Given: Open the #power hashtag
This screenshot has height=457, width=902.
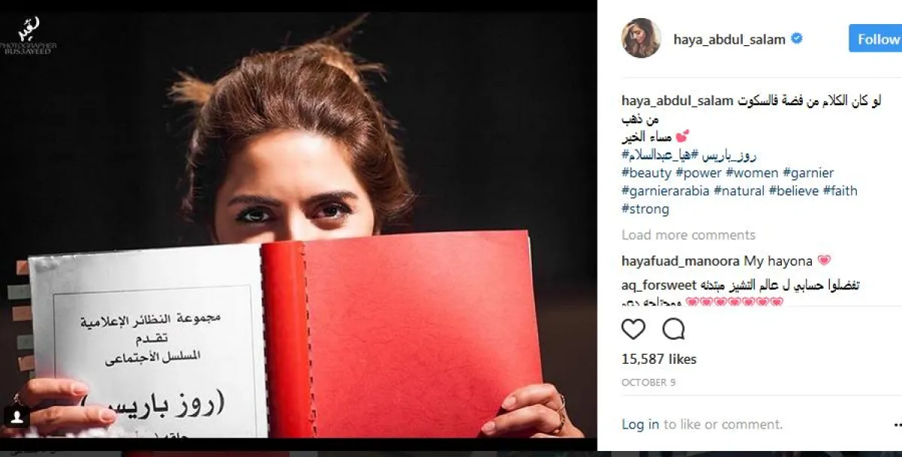Looking at the screenshot, I should tap(698, 173).
